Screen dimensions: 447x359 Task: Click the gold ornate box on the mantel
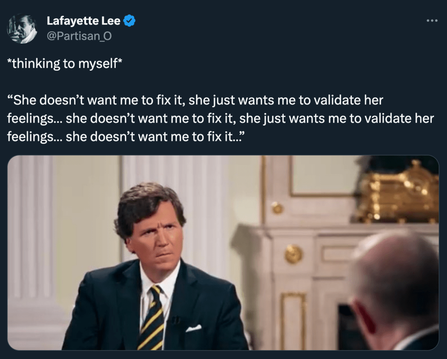[397, 192]
